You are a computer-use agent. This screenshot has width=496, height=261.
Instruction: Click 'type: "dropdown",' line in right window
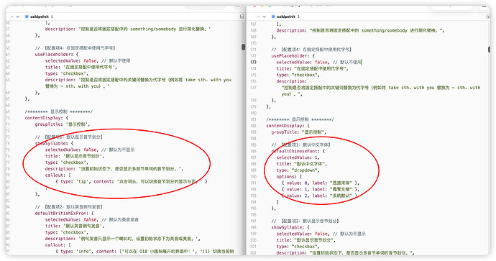(x=298, y=170)
